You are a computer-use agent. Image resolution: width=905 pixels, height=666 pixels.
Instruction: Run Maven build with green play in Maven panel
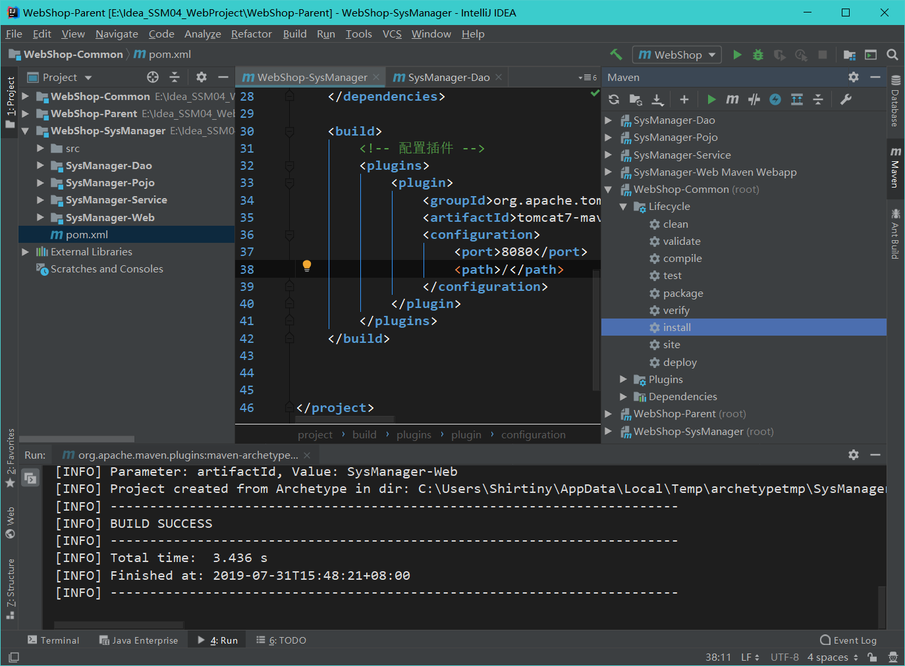click(x=711, y=99)
